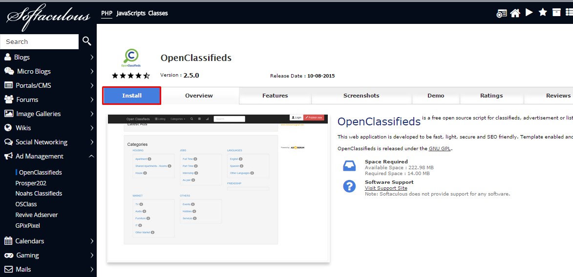Select OpenClassifieds in the sidebar
Viewport: 573px width, 277px height.
point(40,172)
